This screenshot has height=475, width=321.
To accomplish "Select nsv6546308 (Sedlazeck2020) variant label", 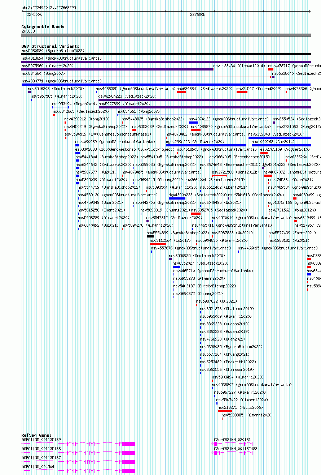I will pos(56,89).
